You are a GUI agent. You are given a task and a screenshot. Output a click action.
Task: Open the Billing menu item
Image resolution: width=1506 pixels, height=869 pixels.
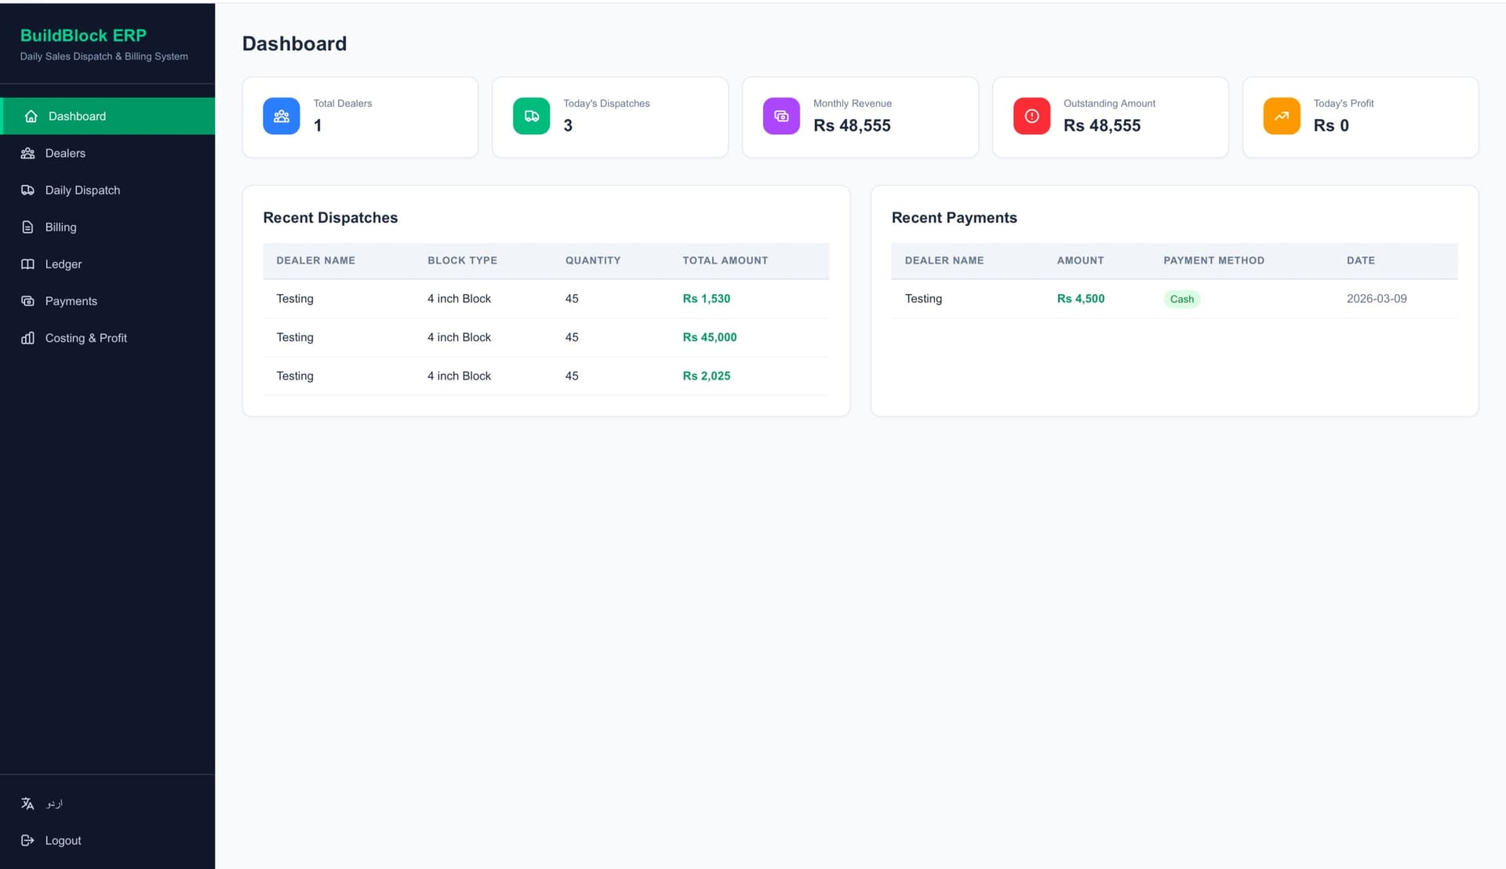coord(60,227)
